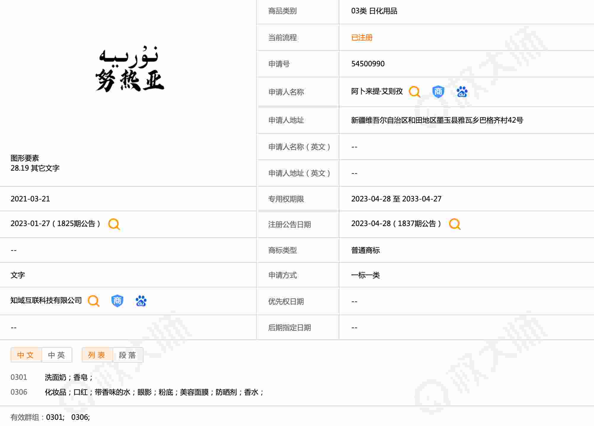Select 段落 paragraph display mode

(x=128, y=355)
